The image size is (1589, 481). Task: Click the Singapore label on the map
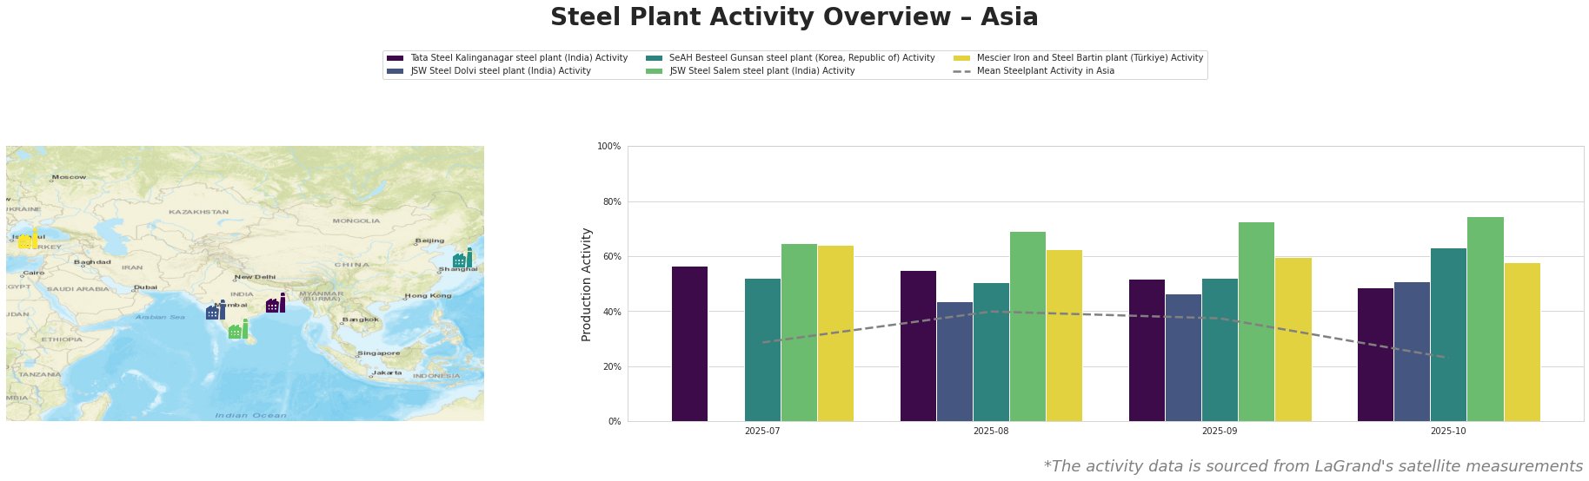tap(379, 353)
